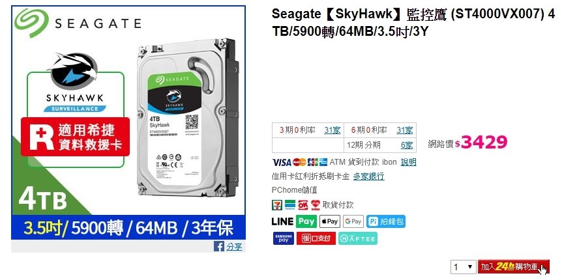
Task: Open the 說明 payment explanation link
Action: coord(409,162)
